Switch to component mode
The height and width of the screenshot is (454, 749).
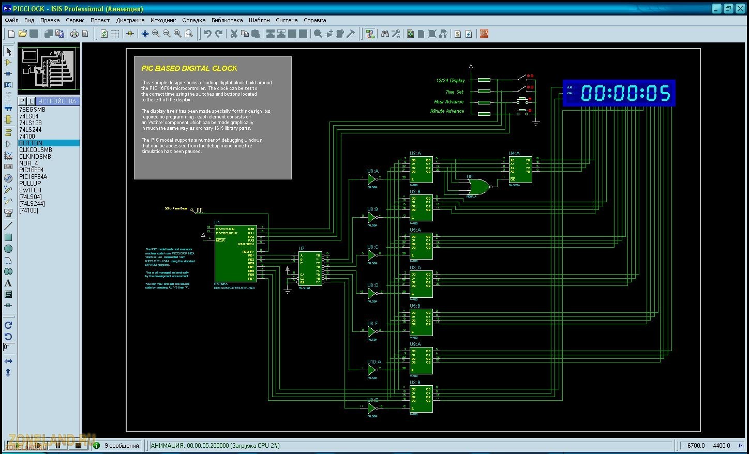8,63
